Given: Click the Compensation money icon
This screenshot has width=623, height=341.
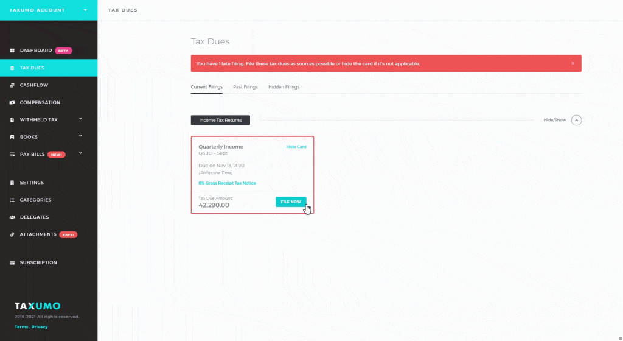Looking at the screenshot, I should [x=12, y=102].
